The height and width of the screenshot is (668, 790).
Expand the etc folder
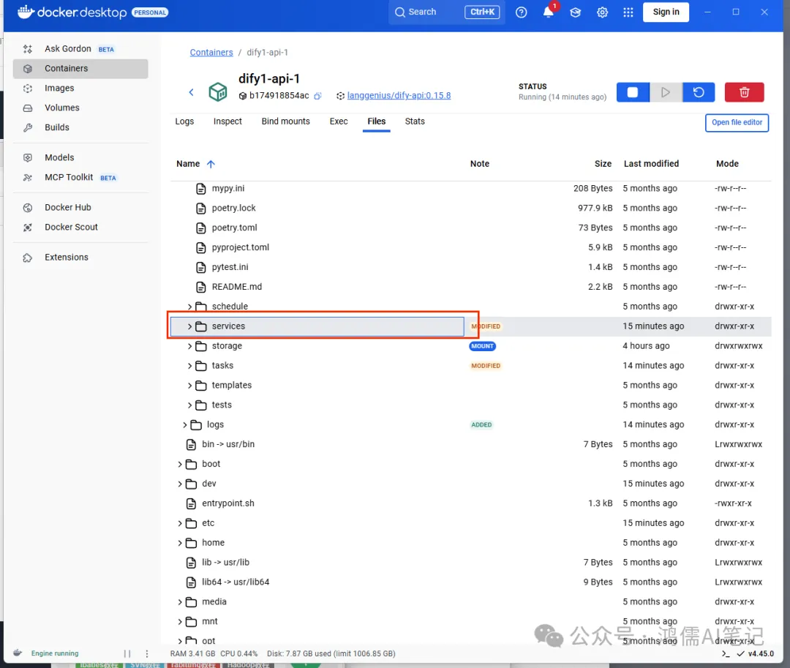pyautogui.click(x=179, y=523)
